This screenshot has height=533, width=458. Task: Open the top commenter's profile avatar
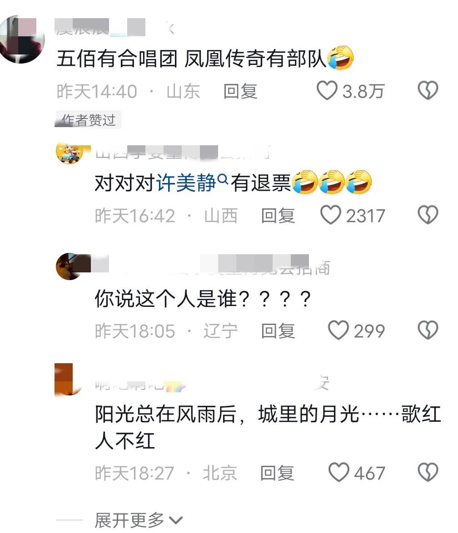click(x=22, y=39)
